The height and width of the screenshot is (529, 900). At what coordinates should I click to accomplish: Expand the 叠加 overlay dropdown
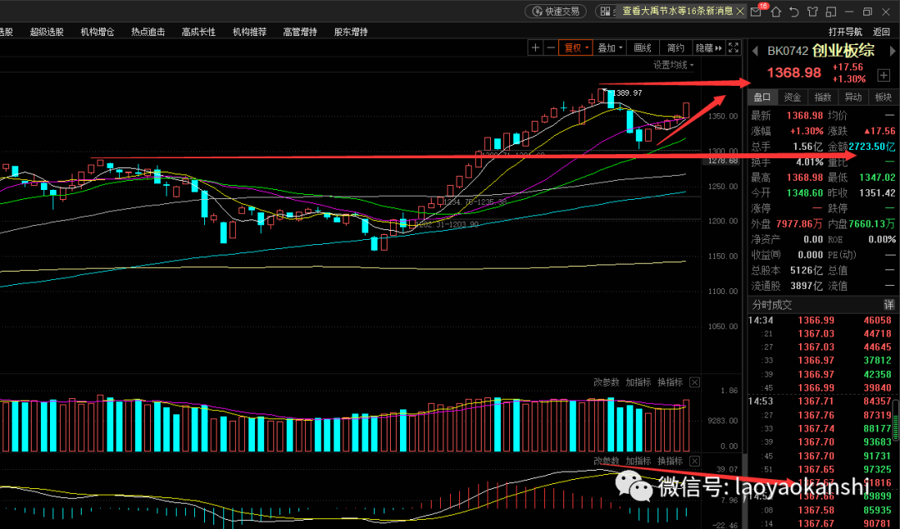(610, 48)
